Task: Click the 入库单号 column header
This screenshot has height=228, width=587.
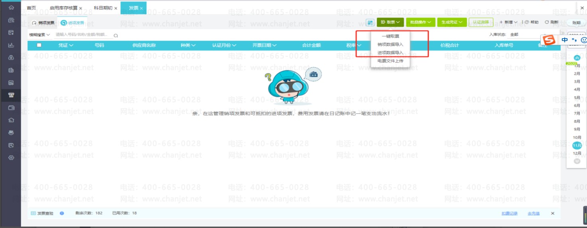Action: pyautogui.click(x=504, y=45)
